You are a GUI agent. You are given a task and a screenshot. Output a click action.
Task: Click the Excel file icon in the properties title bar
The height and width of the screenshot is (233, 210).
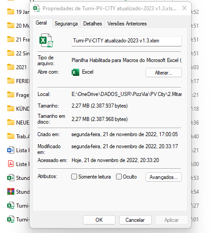tap(37, 8)
